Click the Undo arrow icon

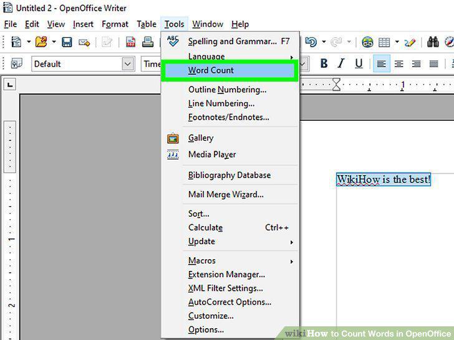(x=311, y=42)
